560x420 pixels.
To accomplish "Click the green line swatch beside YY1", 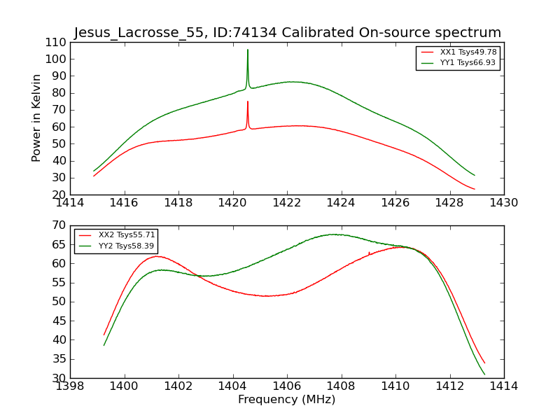I will [427, 63].
